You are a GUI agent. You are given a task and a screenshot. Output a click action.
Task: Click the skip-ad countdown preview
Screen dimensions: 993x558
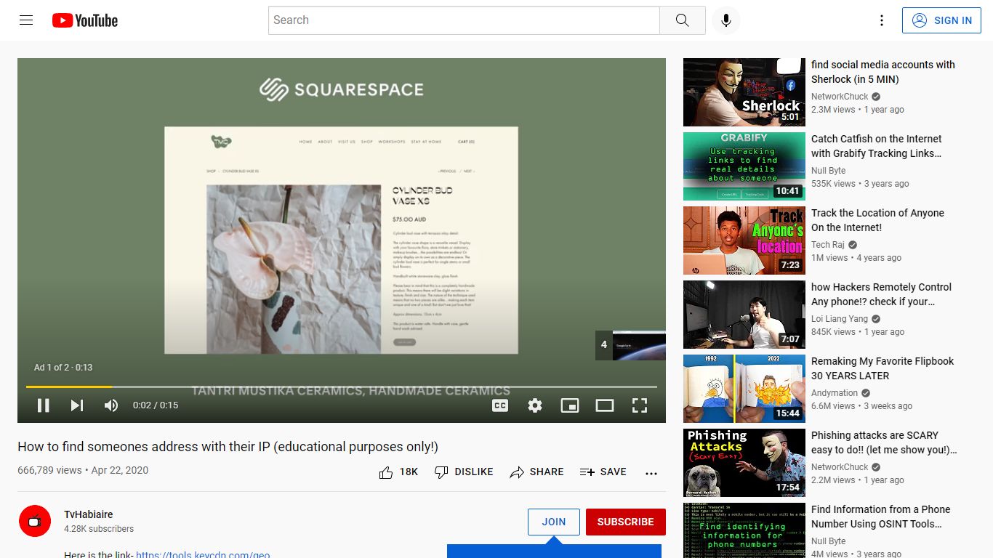coord(630,345)
